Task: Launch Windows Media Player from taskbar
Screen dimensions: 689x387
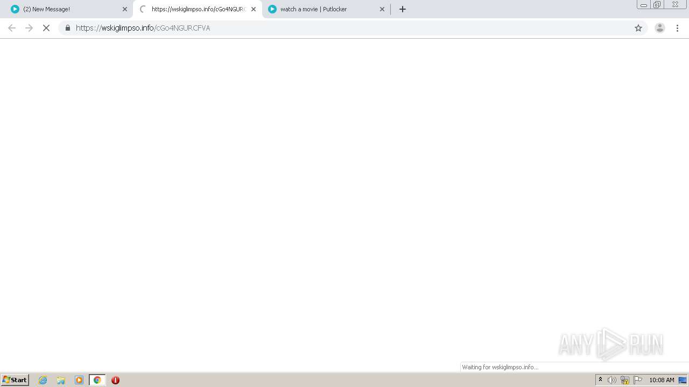Action: pos(79,380)
